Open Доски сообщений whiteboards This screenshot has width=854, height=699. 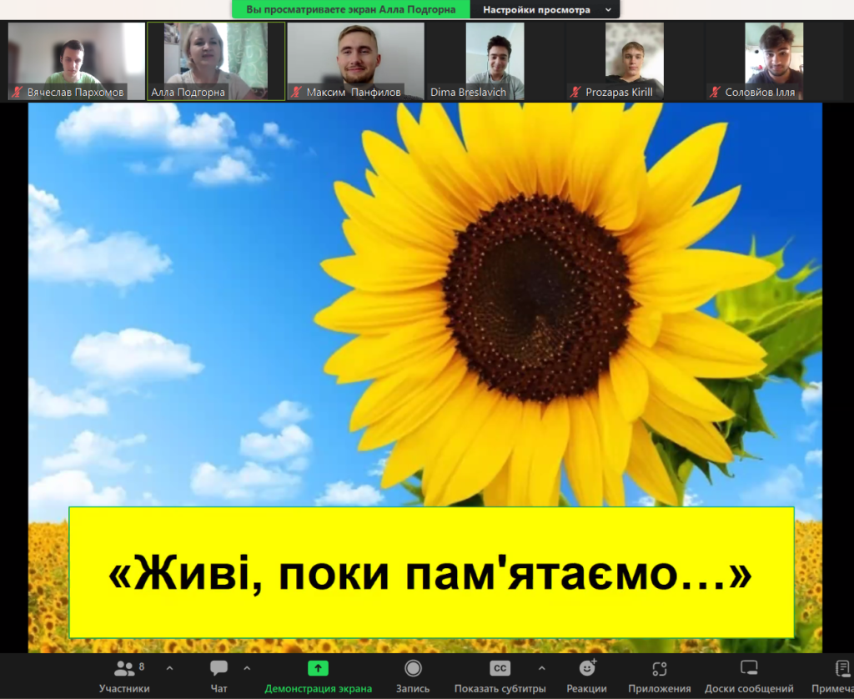[x=749, y=676]
